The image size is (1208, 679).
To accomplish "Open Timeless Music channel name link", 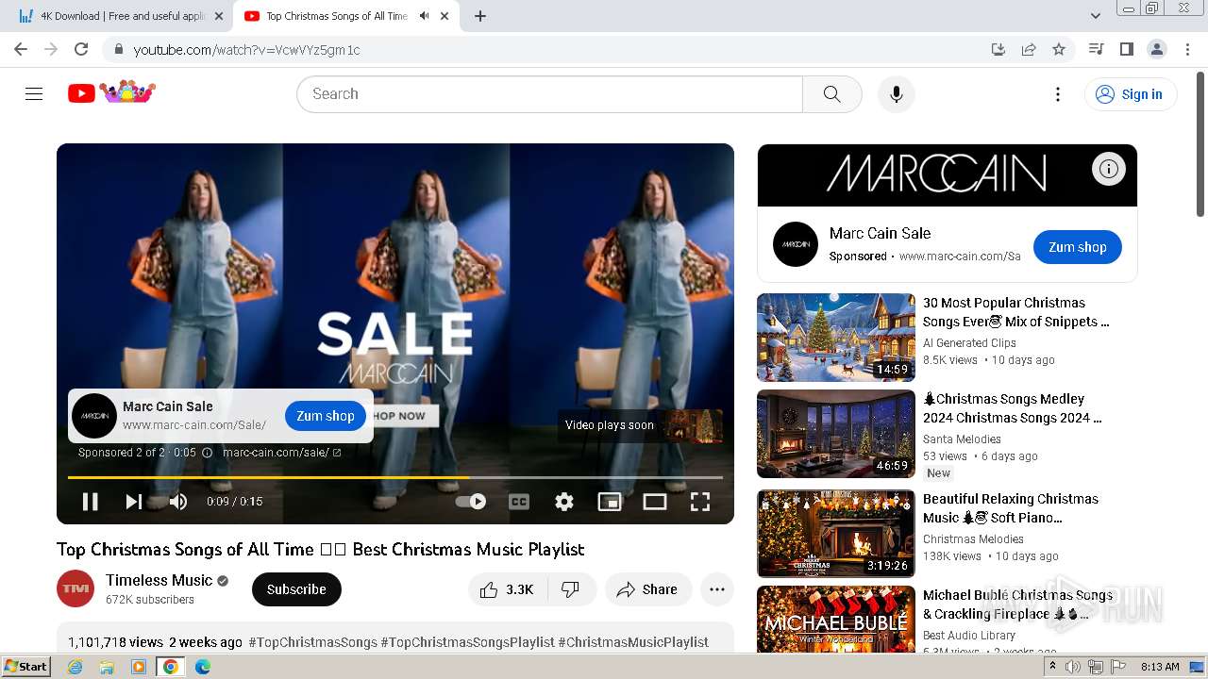I will click(159, 580).
